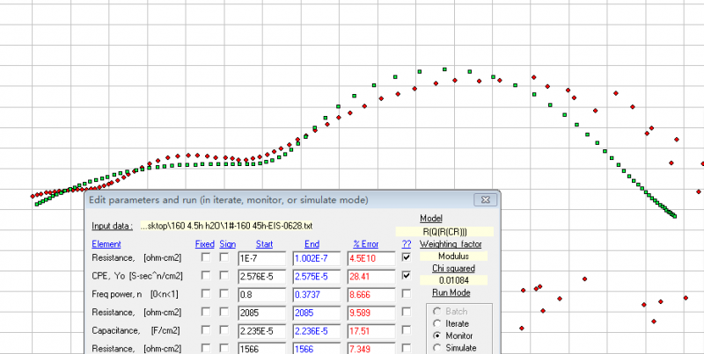Click the Capacitance, [F/cm2] element label

click(x=136, y=330)
